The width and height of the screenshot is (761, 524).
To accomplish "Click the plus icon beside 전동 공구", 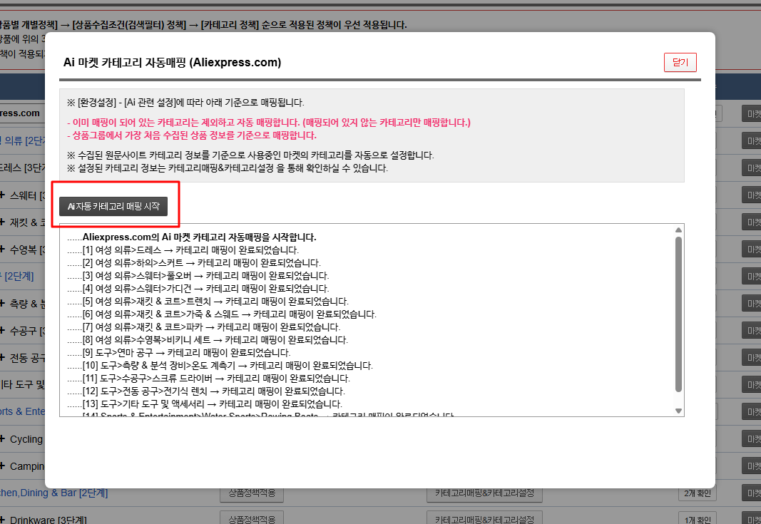I will 4,358.
